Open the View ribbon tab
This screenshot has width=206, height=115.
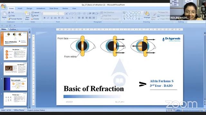[74, 8]
